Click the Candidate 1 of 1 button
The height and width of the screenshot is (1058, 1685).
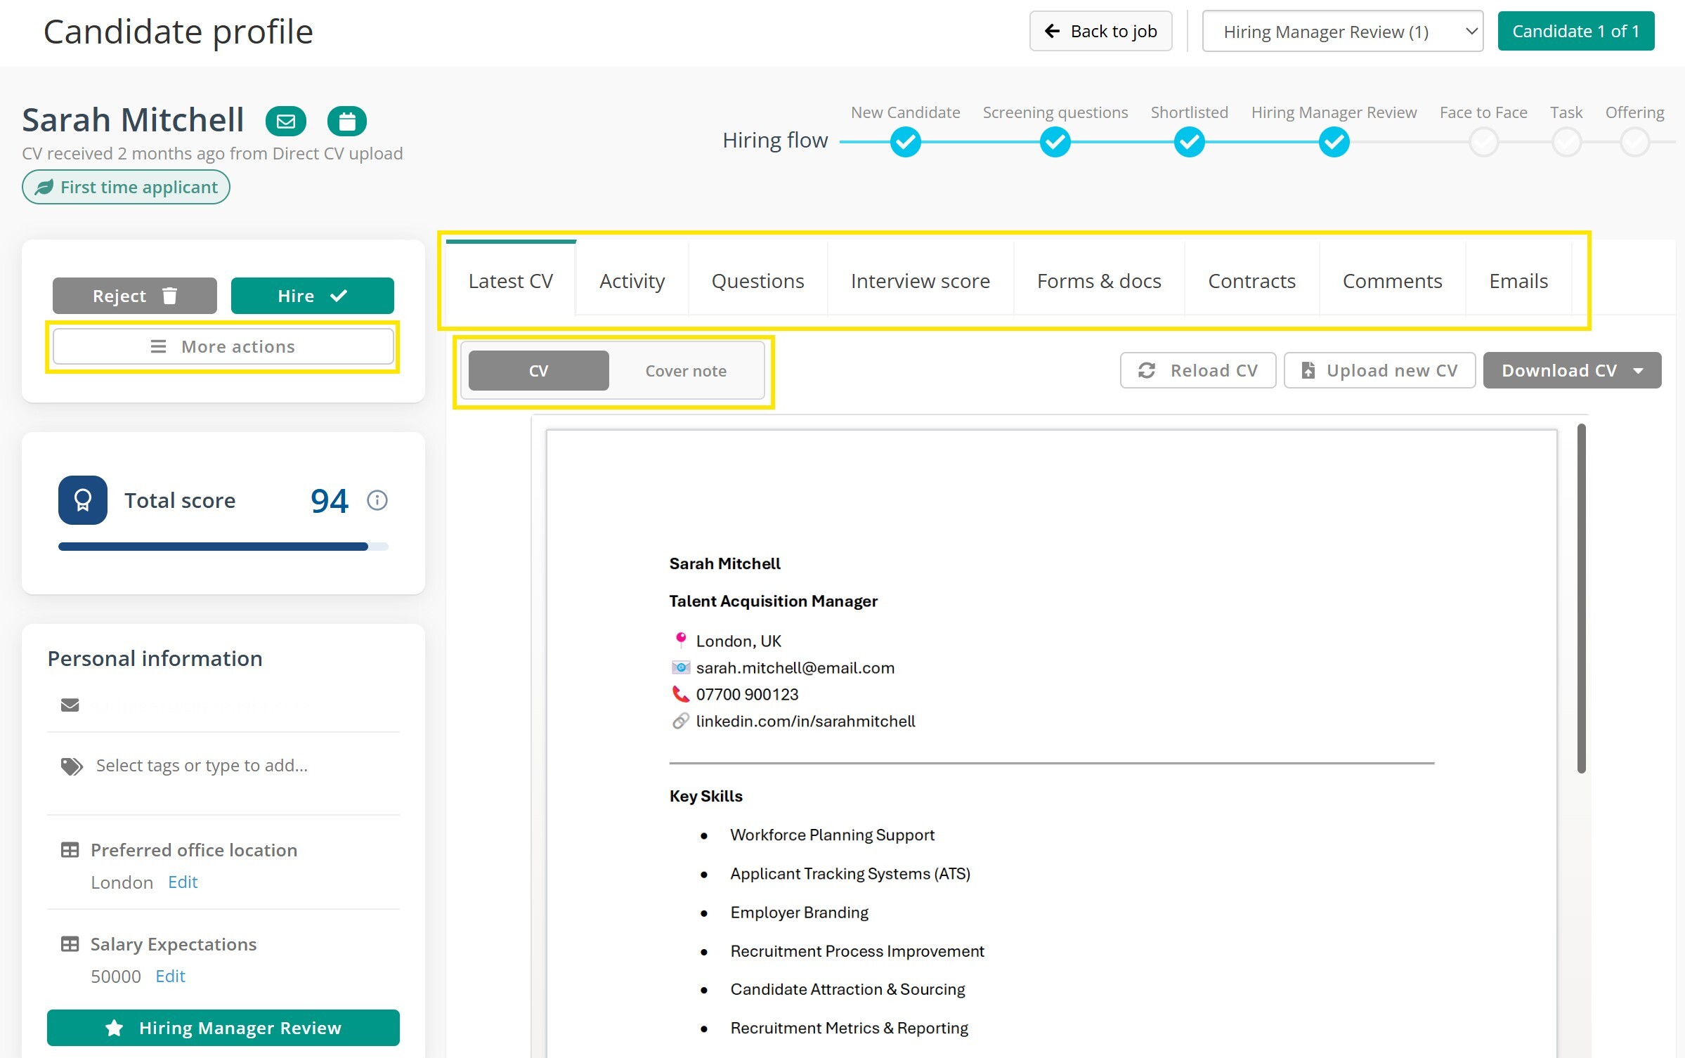click(x=1576, y=31)
